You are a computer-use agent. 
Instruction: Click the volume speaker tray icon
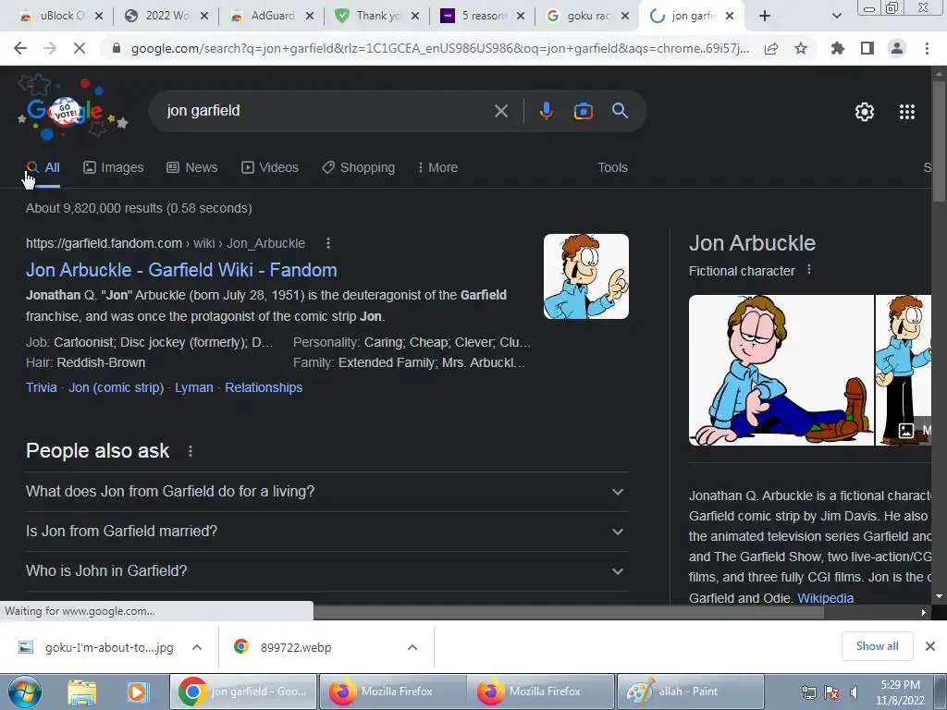point(854,692)
